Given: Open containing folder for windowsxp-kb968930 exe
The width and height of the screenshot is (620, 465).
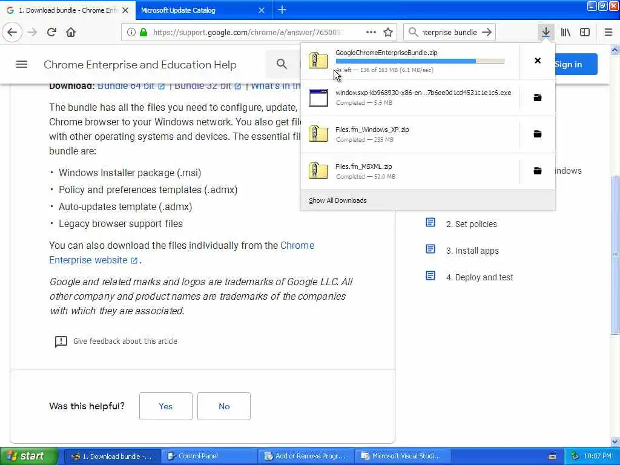Looking at the screenshot, I should point(538,97).
